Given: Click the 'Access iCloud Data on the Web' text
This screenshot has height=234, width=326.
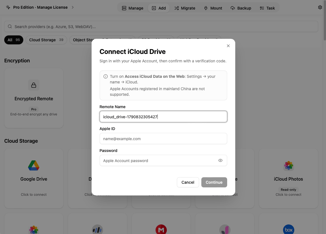Looking at the screenshot, I should tap(154, 76).
